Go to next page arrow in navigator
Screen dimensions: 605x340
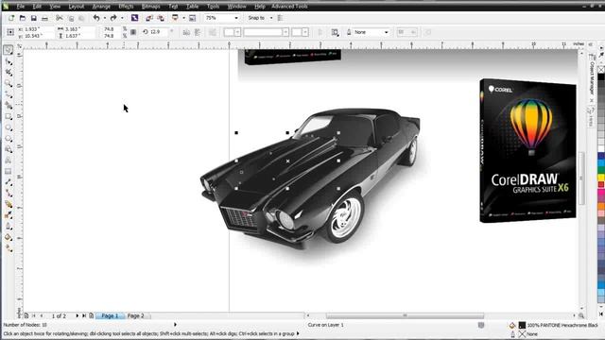[x=78, y=315]
